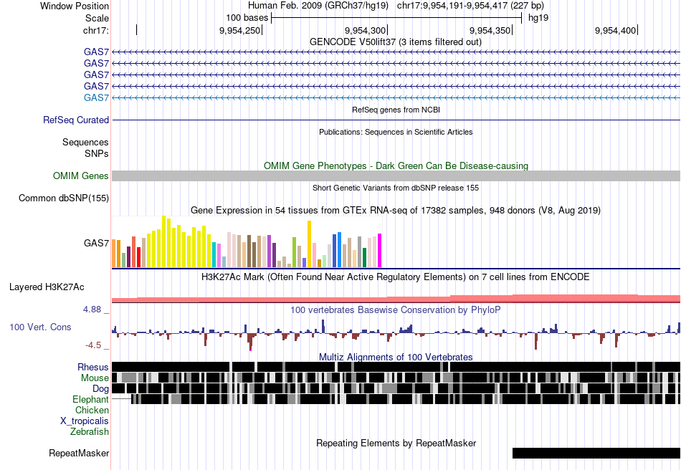Screen dimensions: 681x470
Task: Click the 4.88 PhyloP upper scale value
Action: tap(92, 310)
